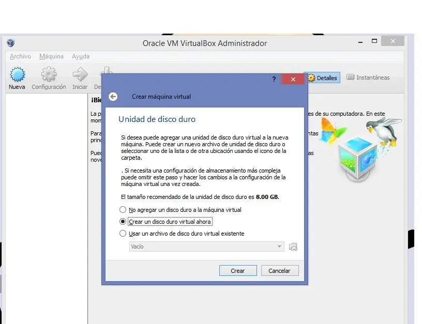Click the Iniciar arrow icon

(x=80, y=74)
